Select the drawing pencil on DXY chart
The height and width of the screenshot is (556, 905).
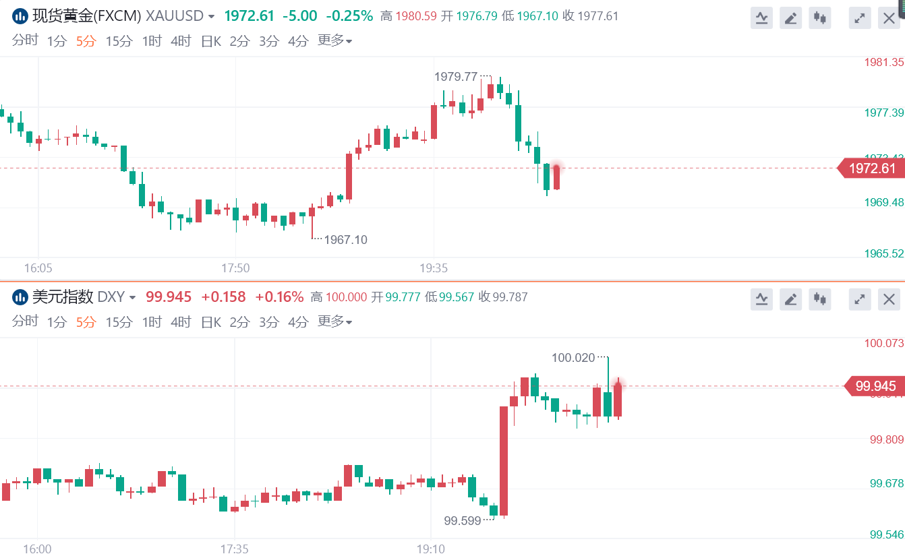[x=790, y=299]
